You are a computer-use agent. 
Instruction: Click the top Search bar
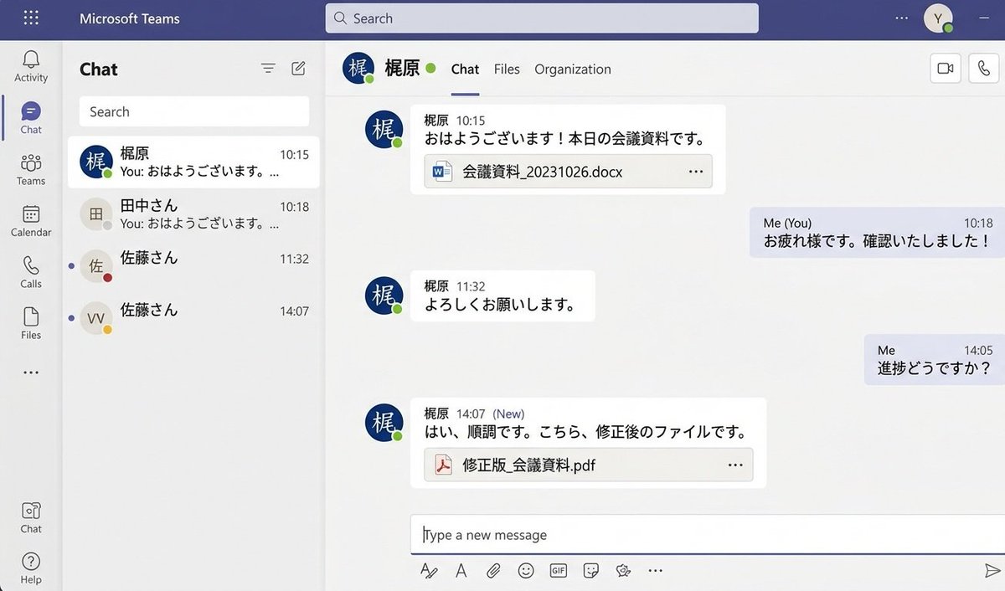(x=542, y=18)
